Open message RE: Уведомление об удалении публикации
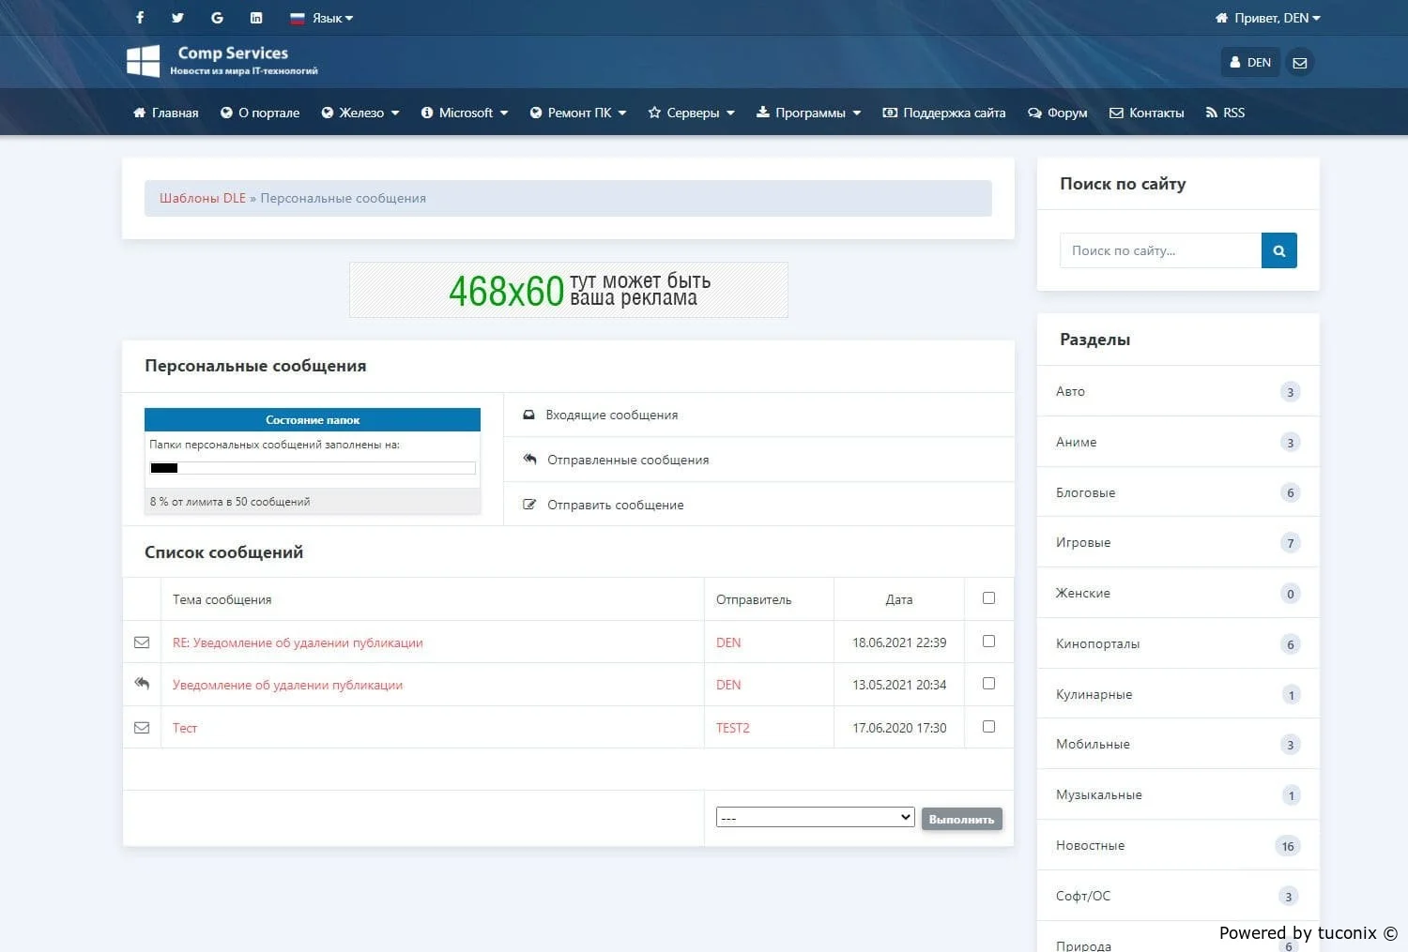Image resolution: width=1408 pixels, height=952 pixels. pos(298,642)
